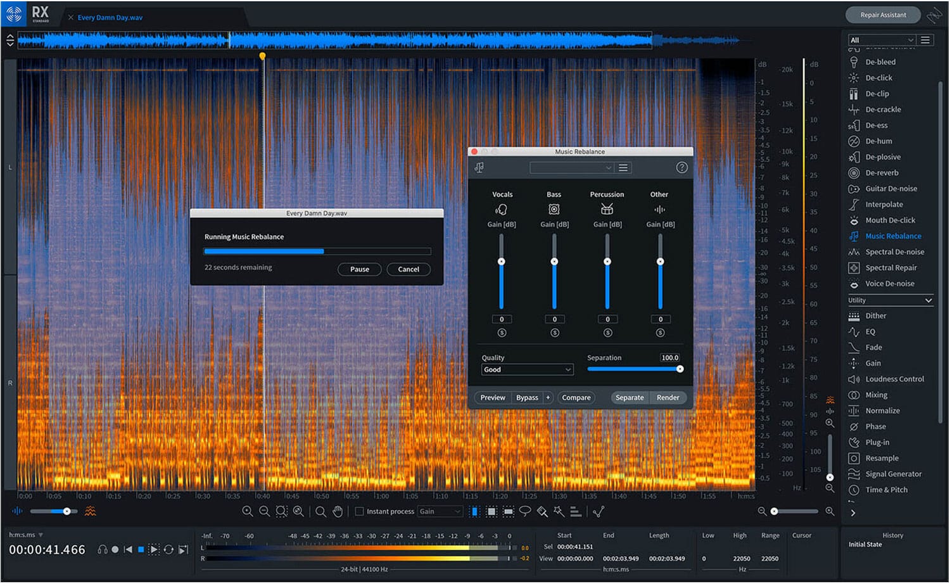Open the Music Rebalance preset dropdown
Viewport: 950px width, 586px height.
571,168
